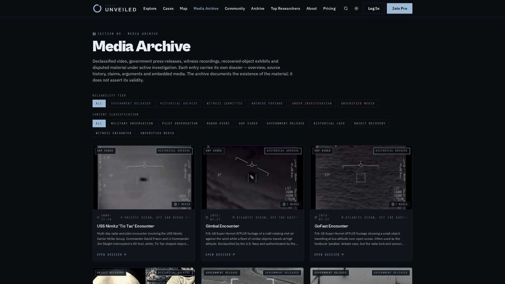Click 1 Media badge on Nimitz card
Image resolution: width=505 pixels, height=284 pixels.
pyautogui.click(x=182, y=204)
